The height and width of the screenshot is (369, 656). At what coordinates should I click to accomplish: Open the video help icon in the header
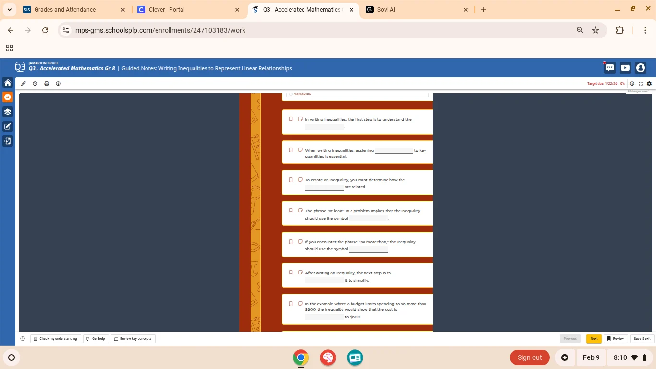(625, 68)
